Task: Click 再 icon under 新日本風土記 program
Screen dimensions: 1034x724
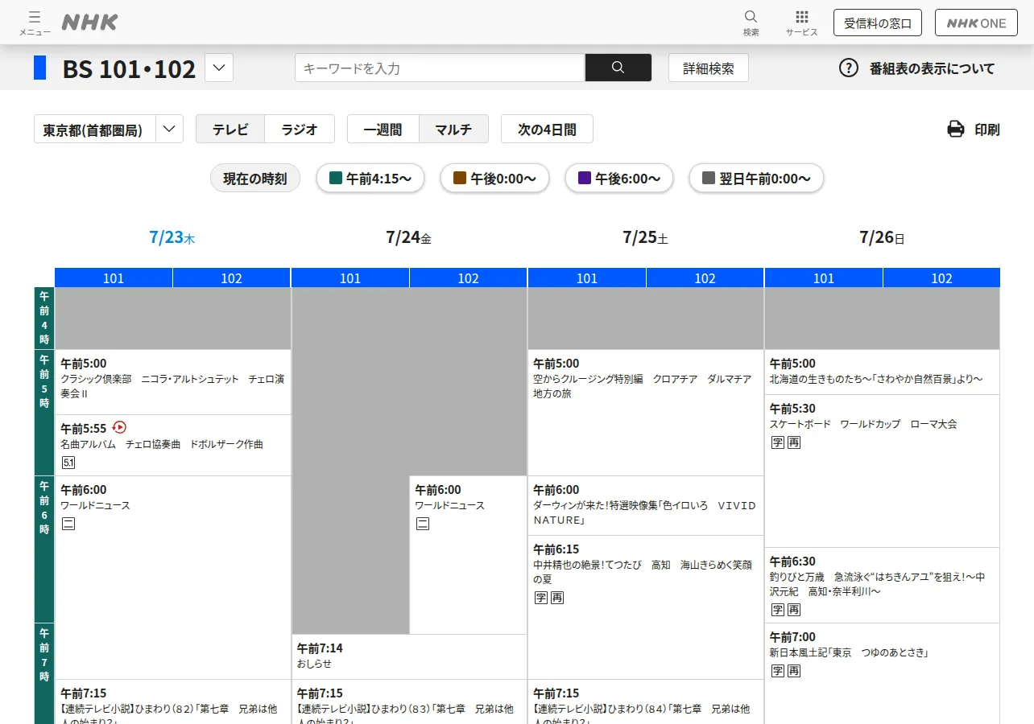Action: [794, 671]
